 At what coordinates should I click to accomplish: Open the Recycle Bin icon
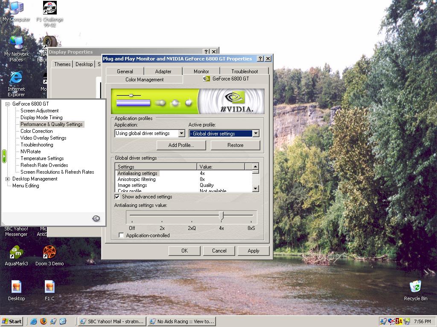(415, 287)
